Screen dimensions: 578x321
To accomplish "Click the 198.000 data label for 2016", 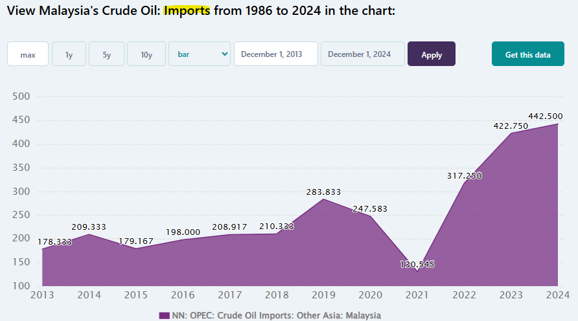I will click(x=183, y=232).
